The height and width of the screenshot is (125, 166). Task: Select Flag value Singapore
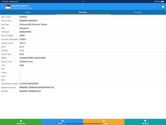[x=24, y=28]
